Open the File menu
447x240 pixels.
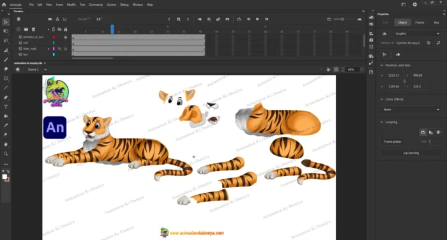[31, 4]
